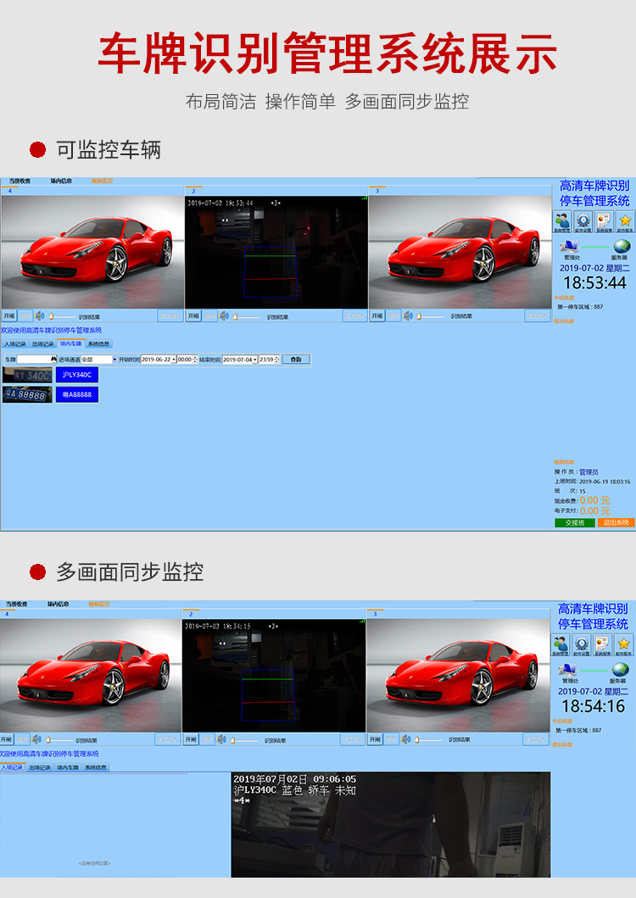Click 开闸 under camera 4 in upper screenshot
This screenshot has height=898, width=636.
[9, 316]
